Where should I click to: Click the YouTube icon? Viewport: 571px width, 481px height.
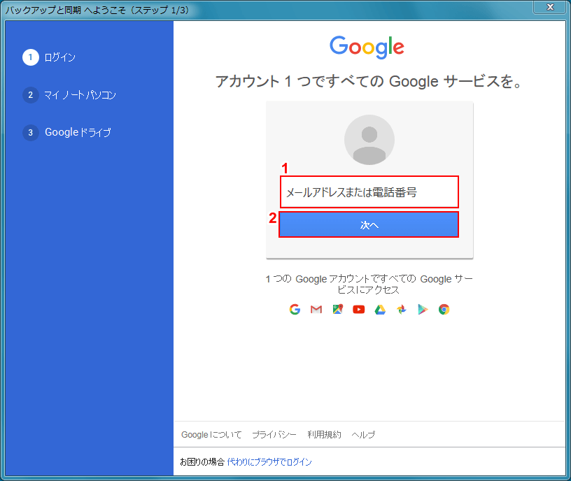coord(359,310)
